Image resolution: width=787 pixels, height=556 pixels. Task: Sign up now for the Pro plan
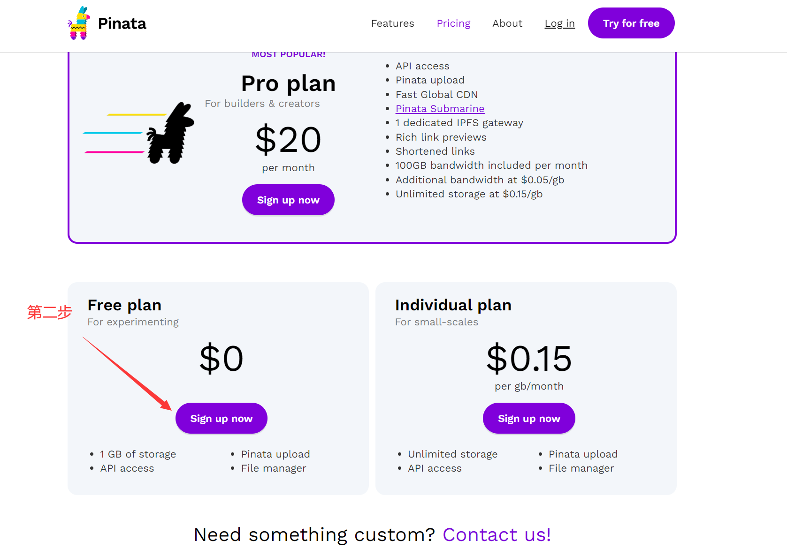pyautogui.click(x=288, y=200)
